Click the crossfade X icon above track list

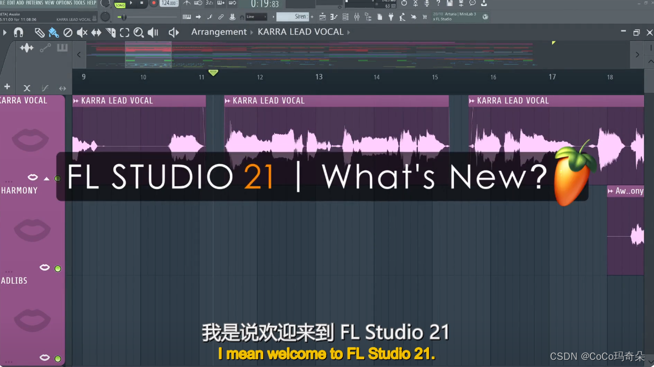click(27, 88)
